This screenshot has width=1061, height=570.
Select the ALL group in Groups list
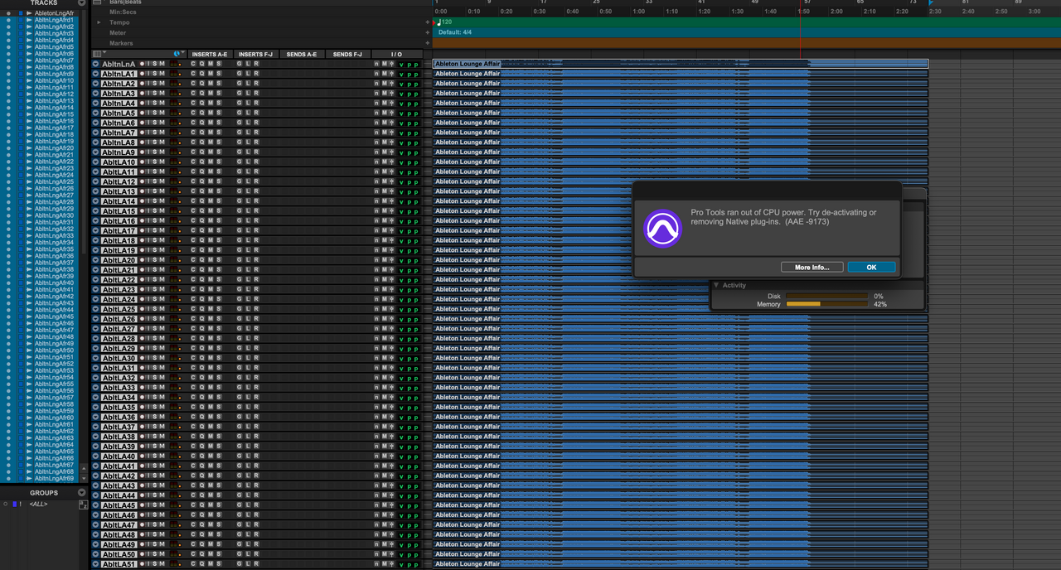[38, 504]
